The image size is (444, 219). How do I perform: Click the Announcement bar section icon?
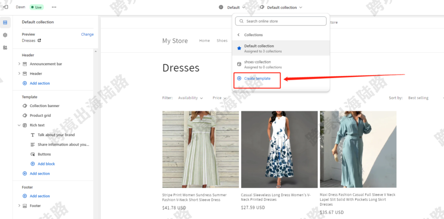point(25,64)
